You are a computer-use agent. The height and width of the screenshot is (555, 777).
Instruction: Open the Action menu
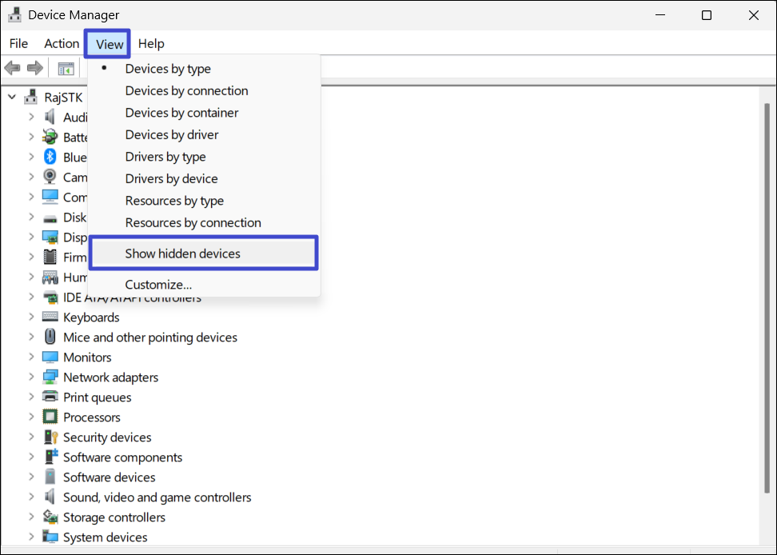coord(62,44)
